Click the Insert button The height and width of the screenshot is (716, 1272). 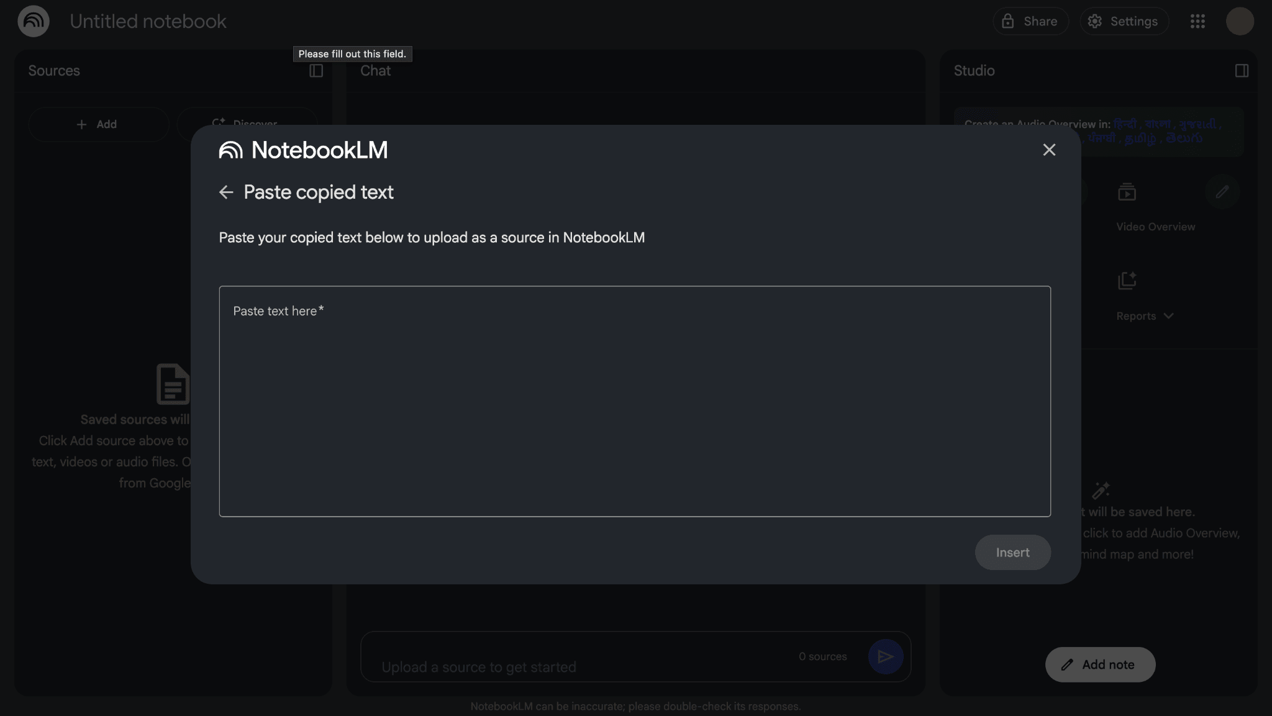pyautogui.click(x=1012, y=552)
